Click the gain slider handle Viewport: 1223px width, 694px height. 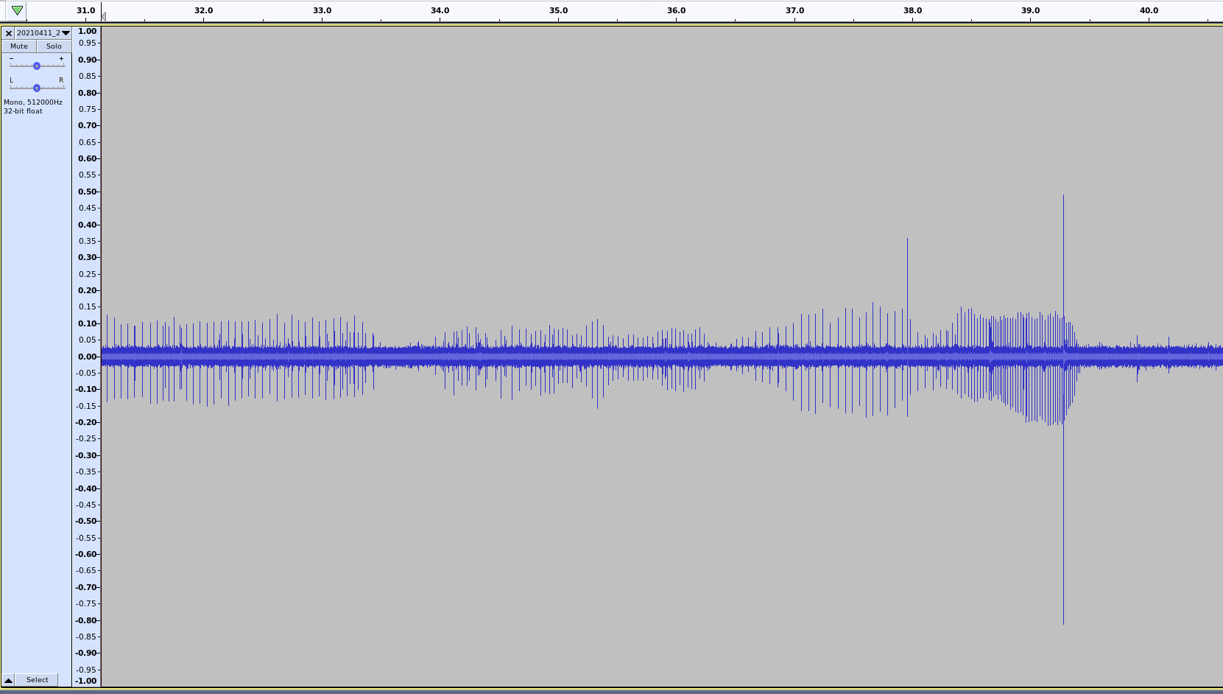tap(36, 66)
